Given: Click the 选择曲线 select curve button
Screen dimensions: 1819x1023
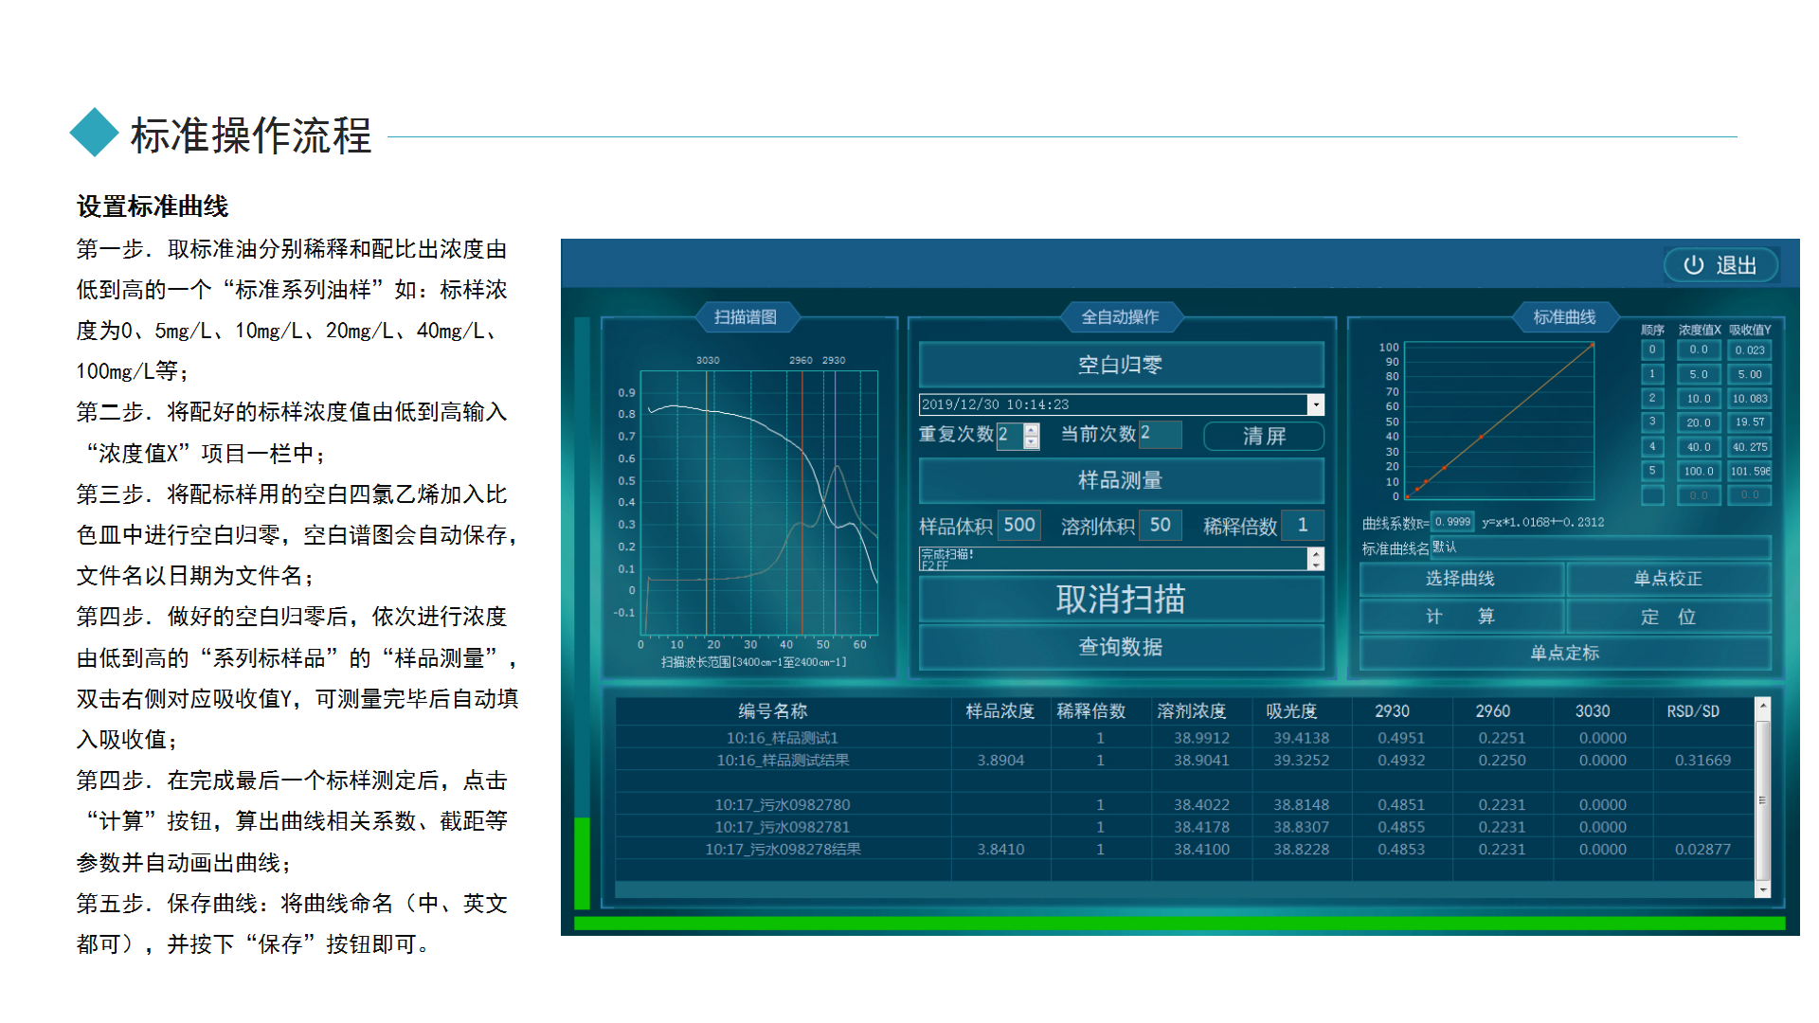Looking at the screenshot, I should click(1460, 579).
